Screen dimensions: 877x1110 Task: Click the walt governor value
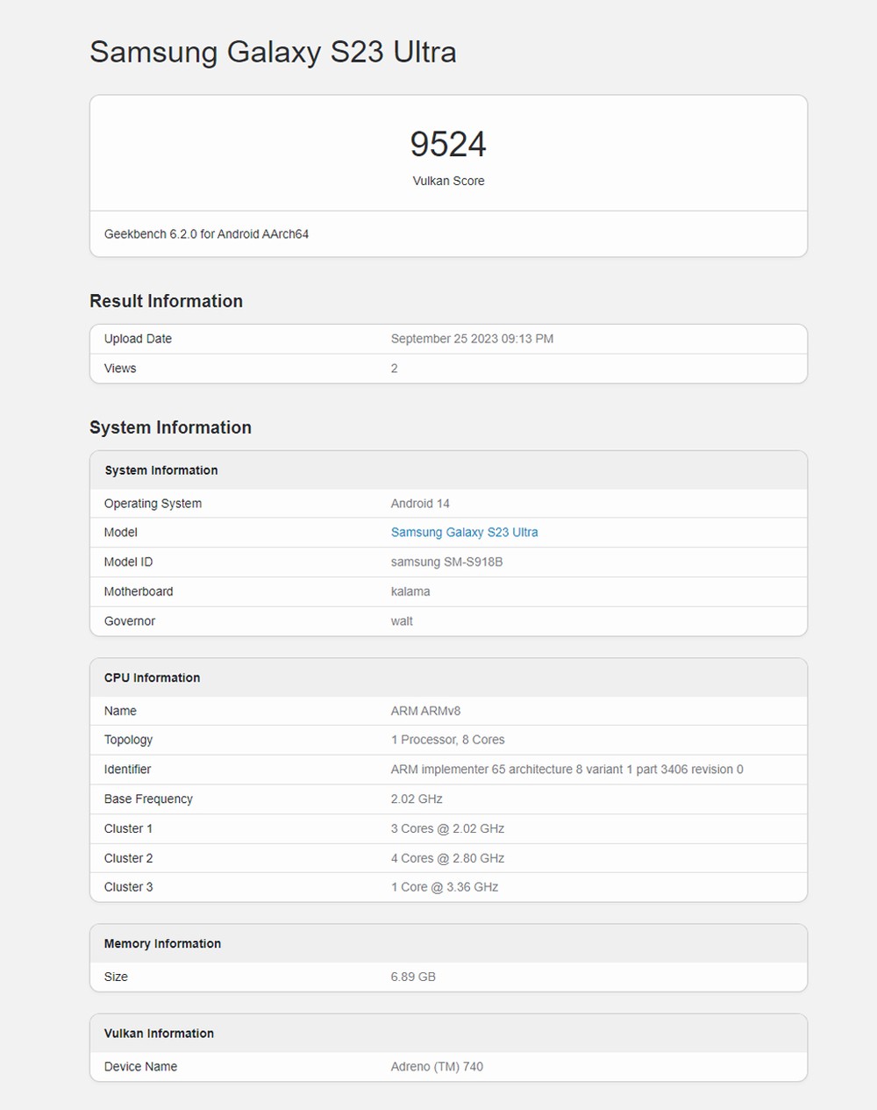(402, 621)
